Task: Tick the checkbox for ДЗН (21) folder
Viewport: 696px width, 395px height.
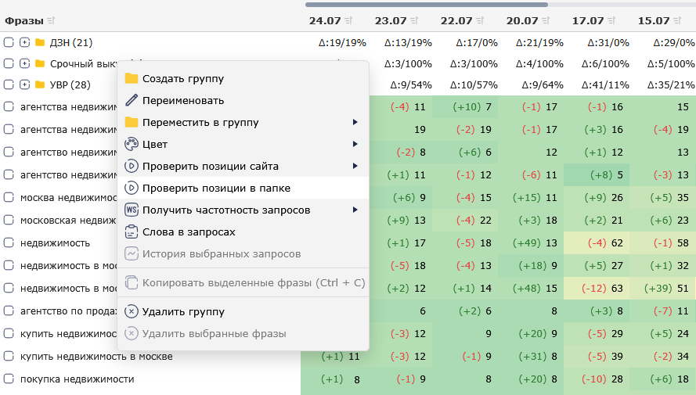Action: pos(9,42)
